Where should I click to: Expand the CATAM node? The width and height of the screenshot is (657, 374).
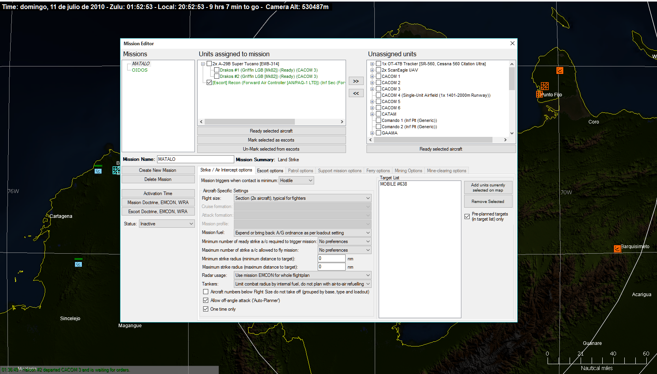tap(372, 114)
